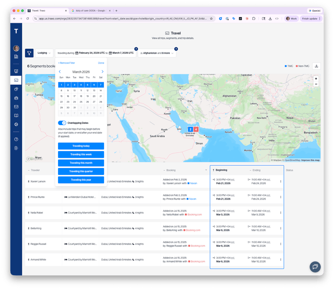Click the filter funnel icon button
334x289 pixels.
coord(29,53)
